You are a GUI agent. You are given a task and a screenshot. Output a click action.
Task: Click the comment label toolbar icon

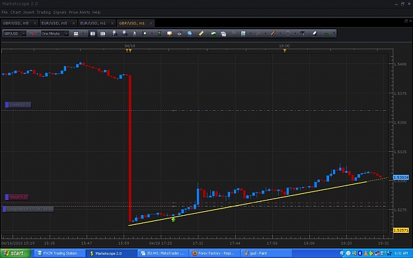[169, 34]
